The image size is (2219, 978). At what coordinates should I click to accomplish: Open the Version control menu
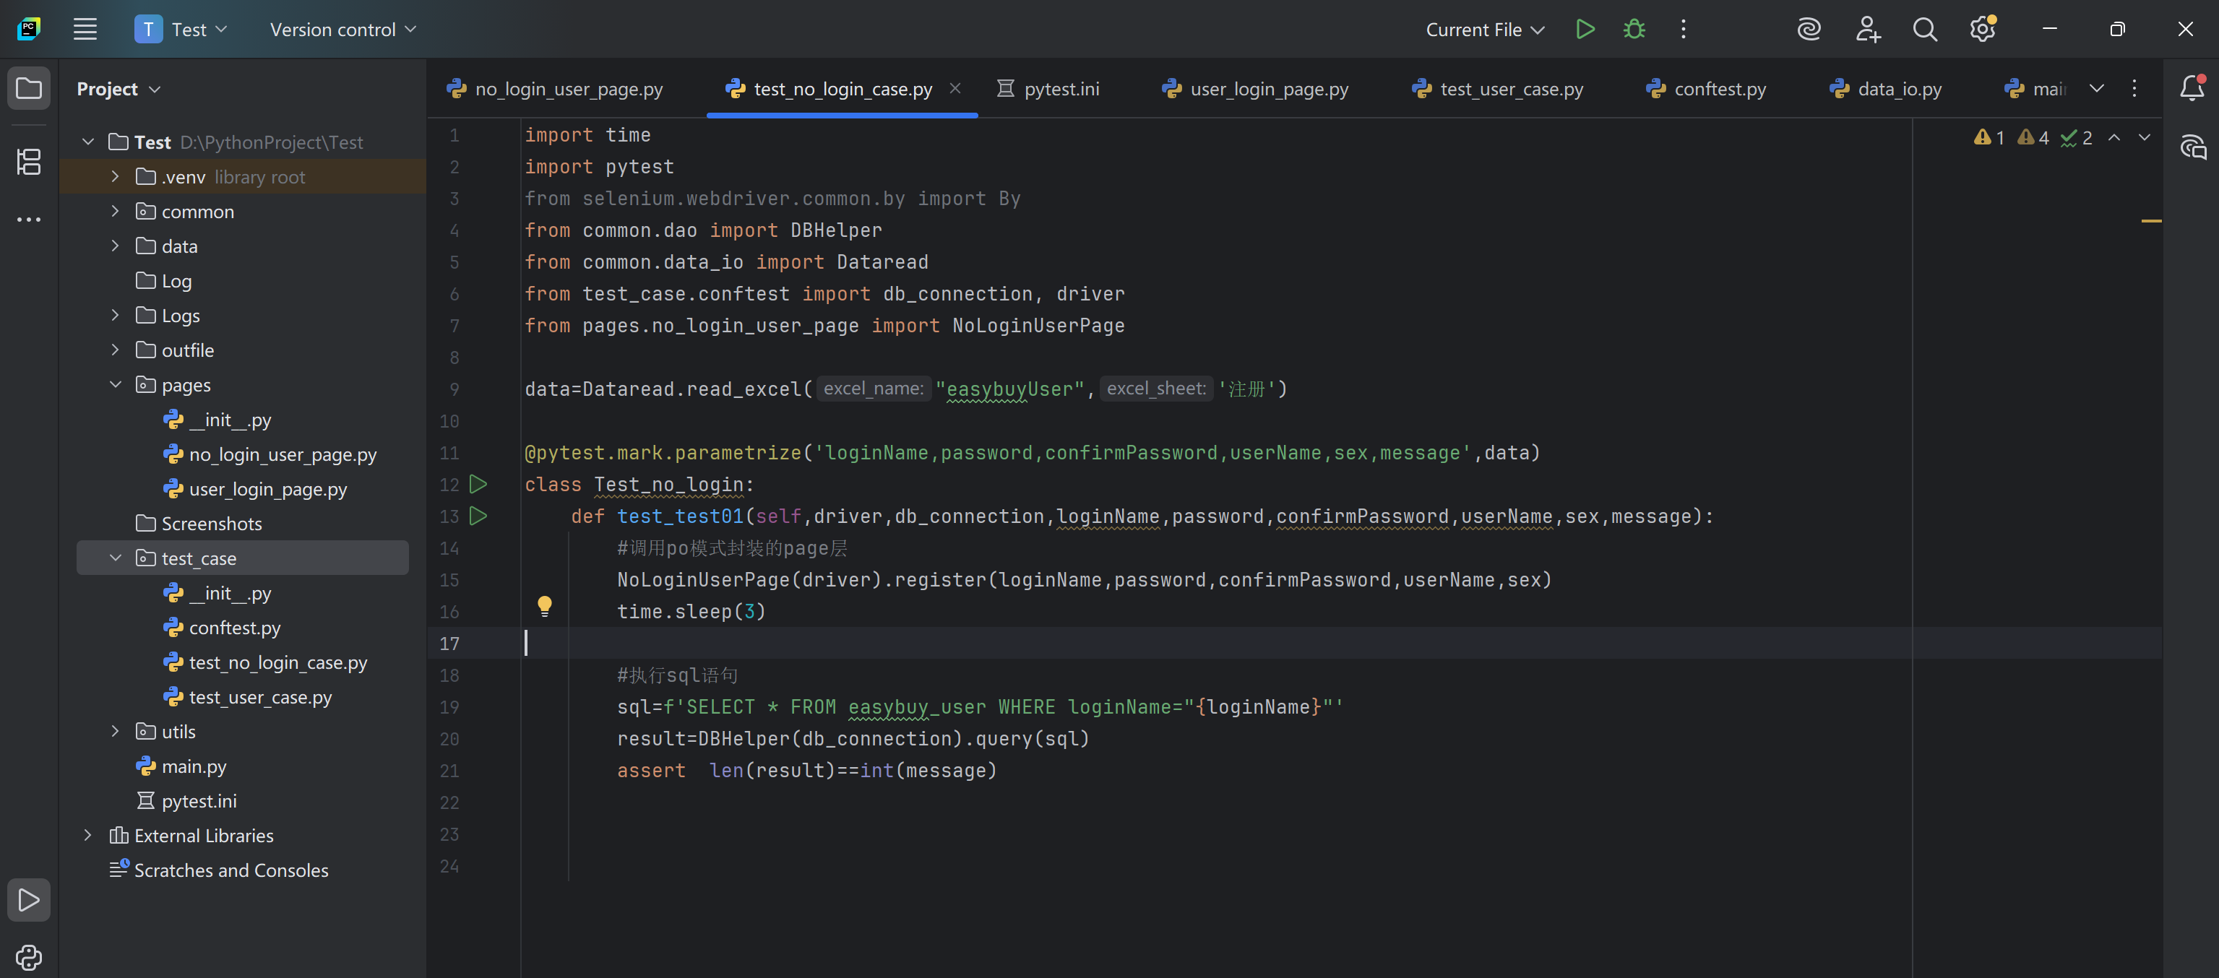pos(342,30)
